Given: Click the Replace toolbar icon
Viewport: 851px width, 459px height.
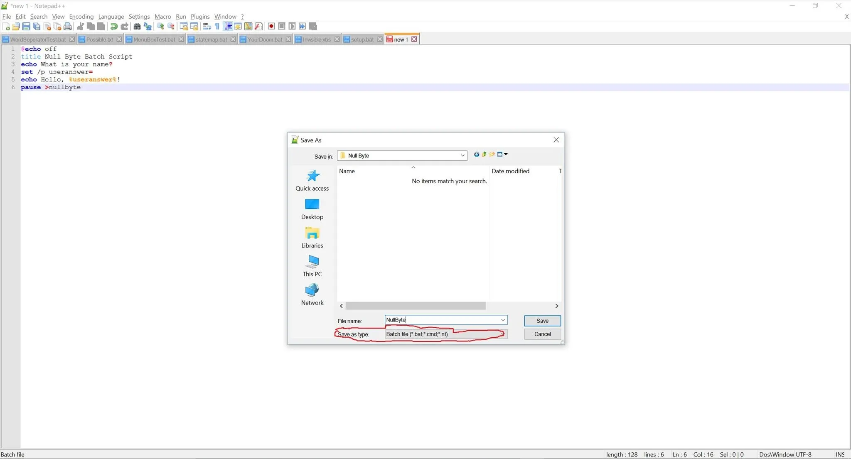Looking at the screenshot, I should click(148, 27).
